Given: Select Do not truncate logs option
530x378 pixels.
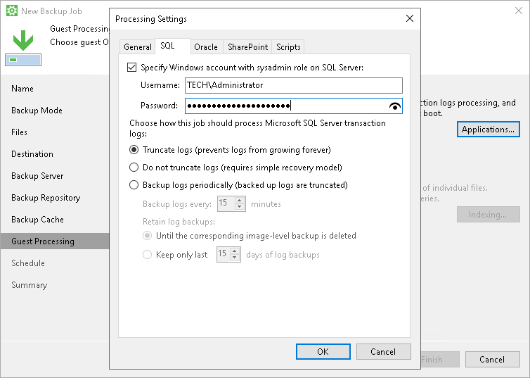Looking at the screenshot, I should (134, 167).
